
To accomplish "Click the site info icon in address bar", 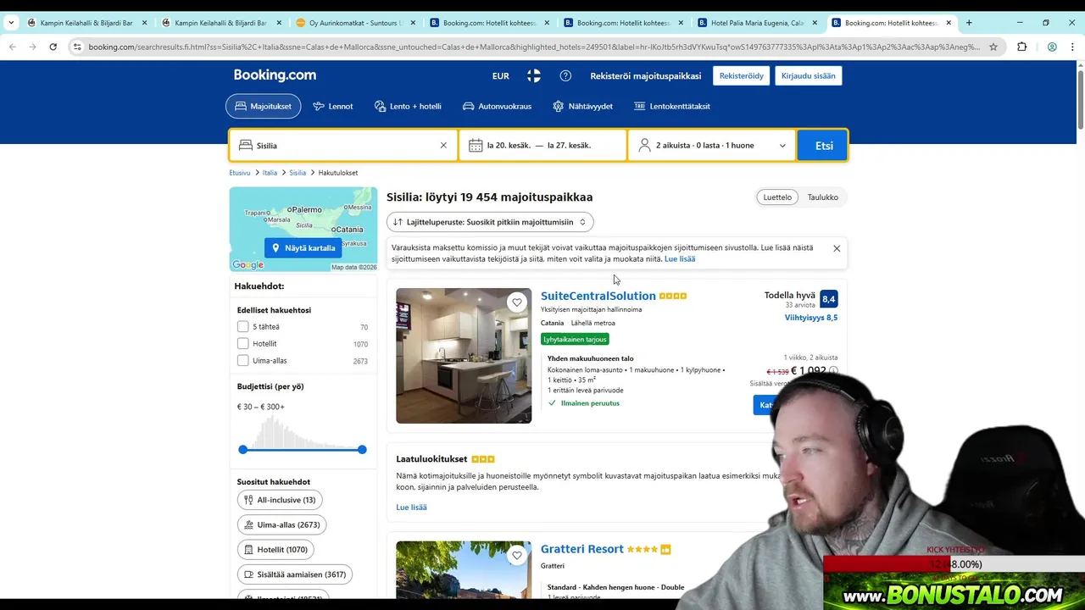I will pyautogui.click(x=77, y=47).
